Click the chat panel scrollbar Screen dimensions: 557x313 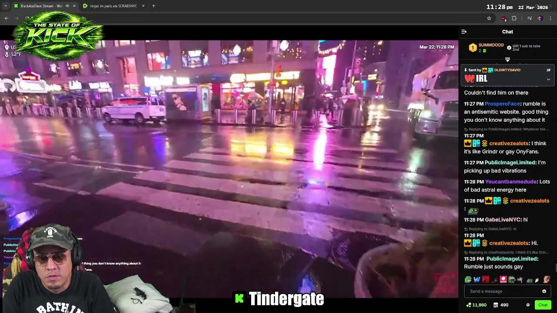tap(555, 267)
